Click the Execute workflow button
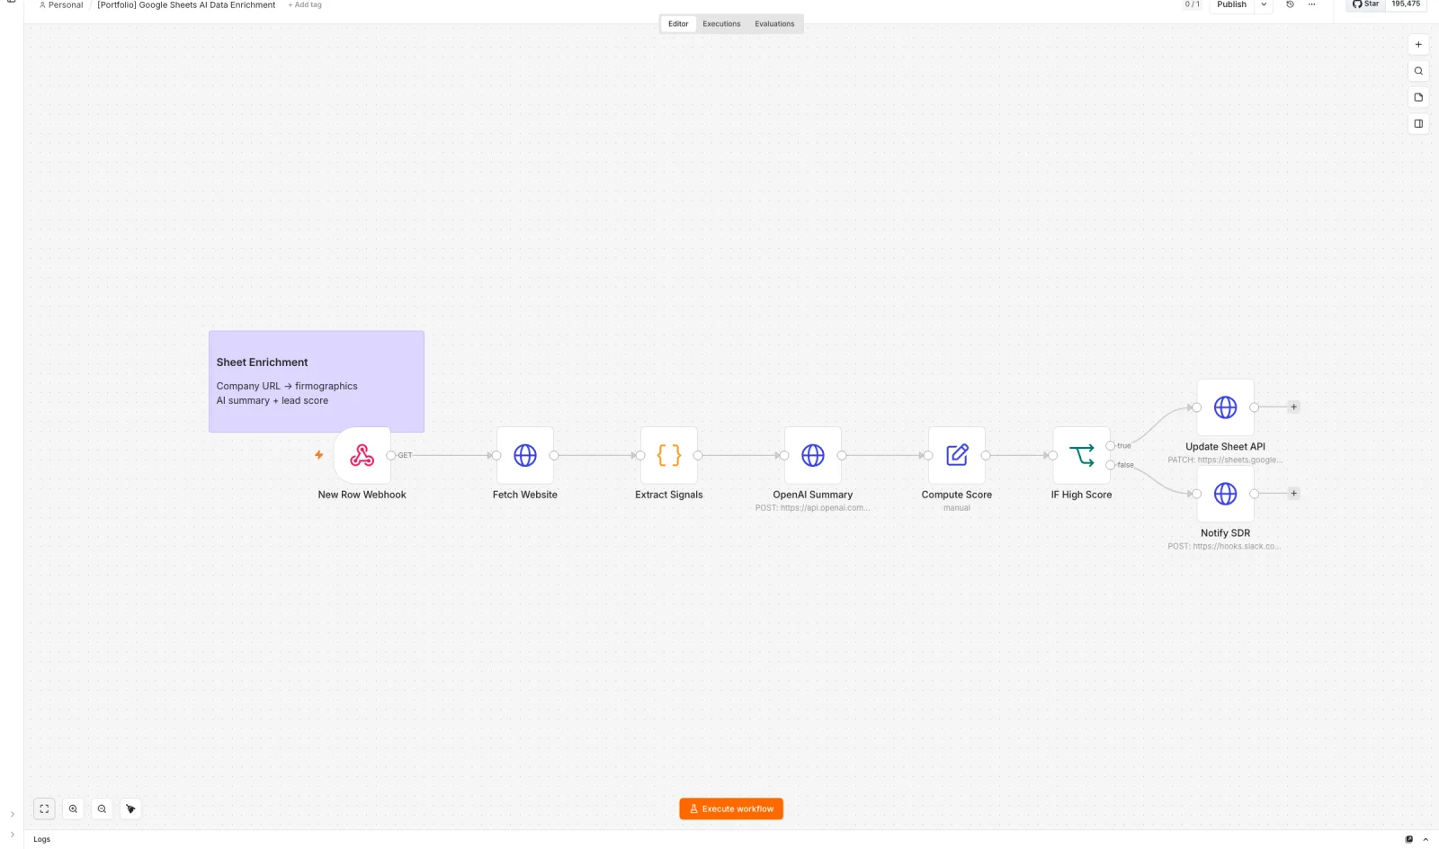Screen dimensions: 1439x849 [731, 809]
